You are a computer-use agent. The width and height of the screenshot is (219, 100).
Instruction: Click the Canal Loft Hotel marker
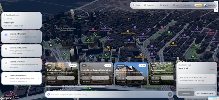pyautogui.click(x=152, y=46)
